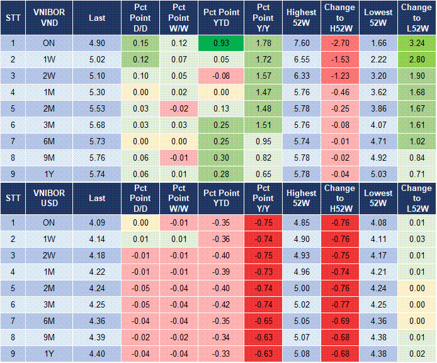Viewport: 437px width, 363px height.
Task: Select the USD 1W Lowest 52W value 4.11
Action: [x=378, y=239]
